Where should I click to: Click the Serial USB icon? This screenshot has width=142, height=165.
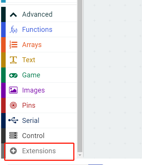pos(13,120)
